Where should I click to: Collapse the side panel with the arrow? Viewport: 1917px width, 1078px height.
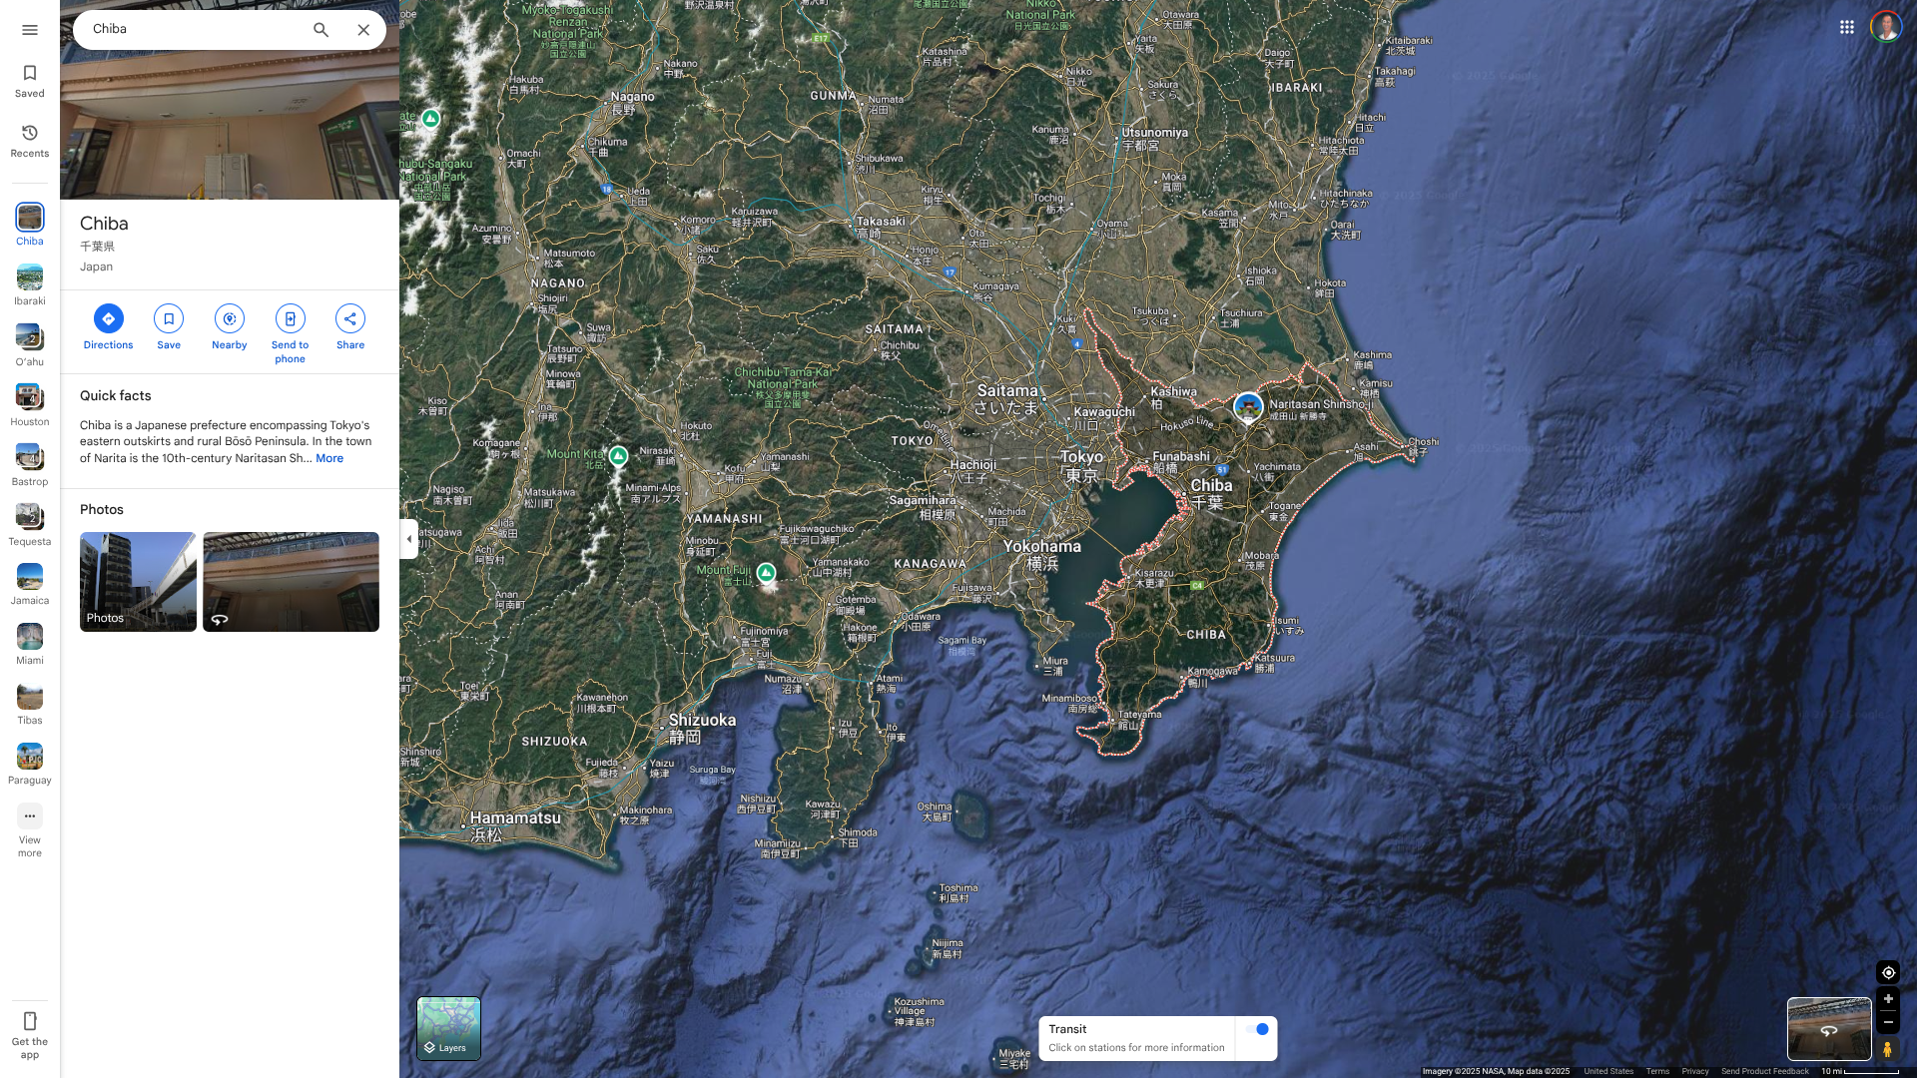coord(408,539)
